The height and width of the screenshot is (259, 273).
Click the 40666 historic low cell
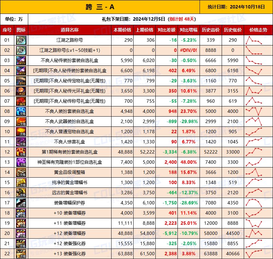pyautogui.click(x=233, y=254)
